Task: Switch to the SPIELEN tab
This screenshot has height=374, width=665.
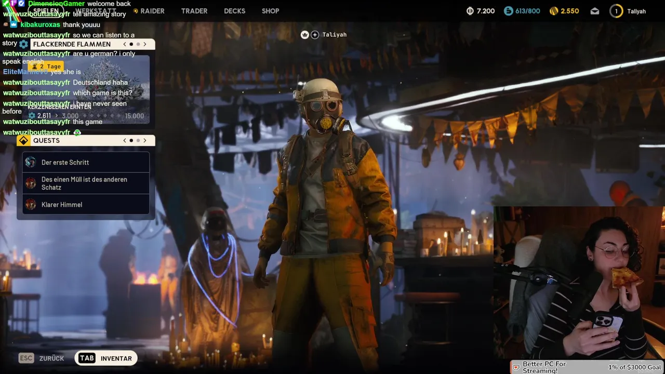Action: 46,11
